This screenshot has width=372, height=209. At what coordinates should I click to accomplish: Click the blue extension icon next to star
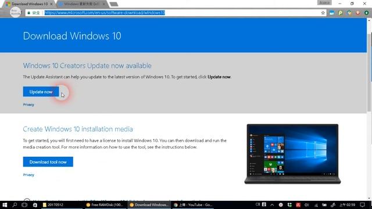[x=332, y=13]
